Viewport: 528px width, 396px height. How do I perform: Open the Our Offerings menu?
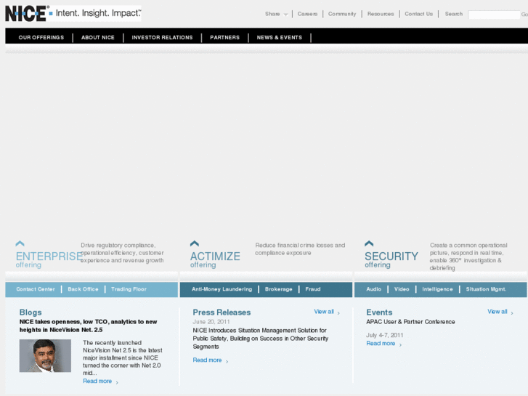41,37
